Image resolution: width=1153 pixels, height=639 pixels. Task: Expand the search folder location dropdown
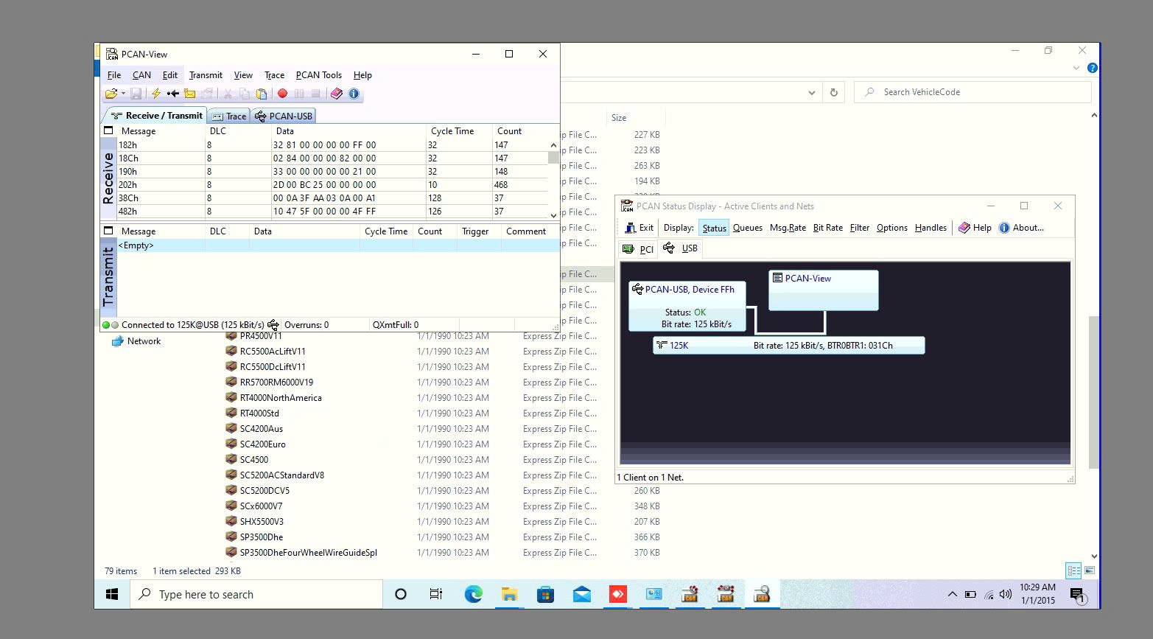[x=812, y=92]
